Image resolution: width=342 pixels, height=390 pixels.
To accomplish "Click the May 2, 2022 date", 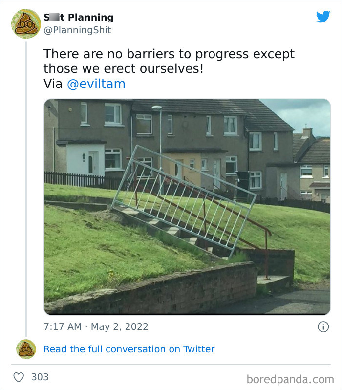I will (119, 326).
